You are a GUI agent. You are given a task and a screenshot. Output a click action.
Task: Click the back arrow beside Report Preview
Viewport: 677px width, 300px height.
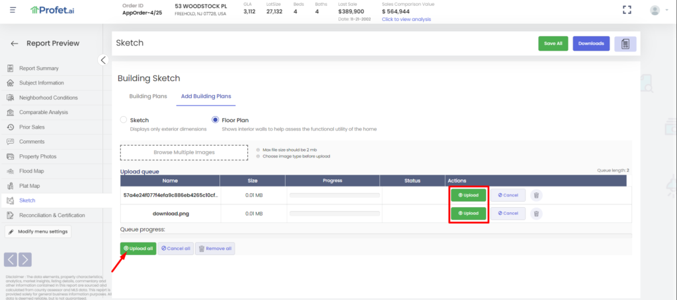[x=15, y=44]
